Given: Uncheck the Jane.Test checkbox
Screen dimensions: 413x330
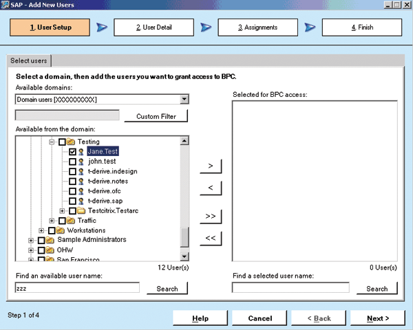Looking at the screenshot, I should click(72, 152).
